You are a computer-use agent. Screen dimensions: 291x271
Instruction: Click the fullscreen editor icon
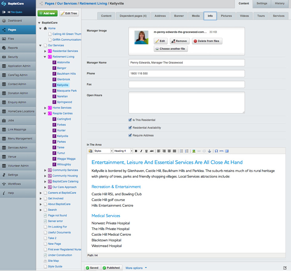coord(227,151)
